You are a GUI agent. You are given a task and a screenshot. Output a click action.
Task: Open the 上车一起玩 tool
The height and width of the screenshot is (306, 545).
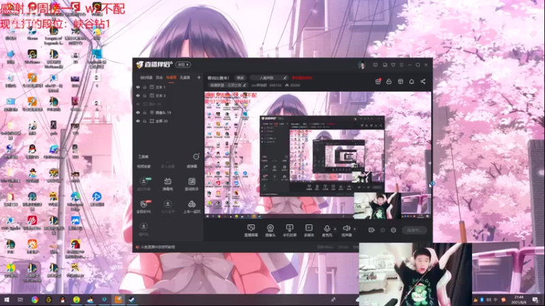[191, 207]
